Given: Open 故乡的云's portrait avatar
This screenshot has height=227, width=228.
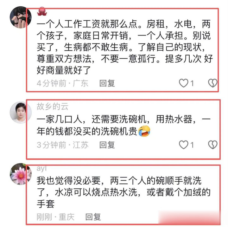Looking at the screenshot, I should [x=21, y=113].
